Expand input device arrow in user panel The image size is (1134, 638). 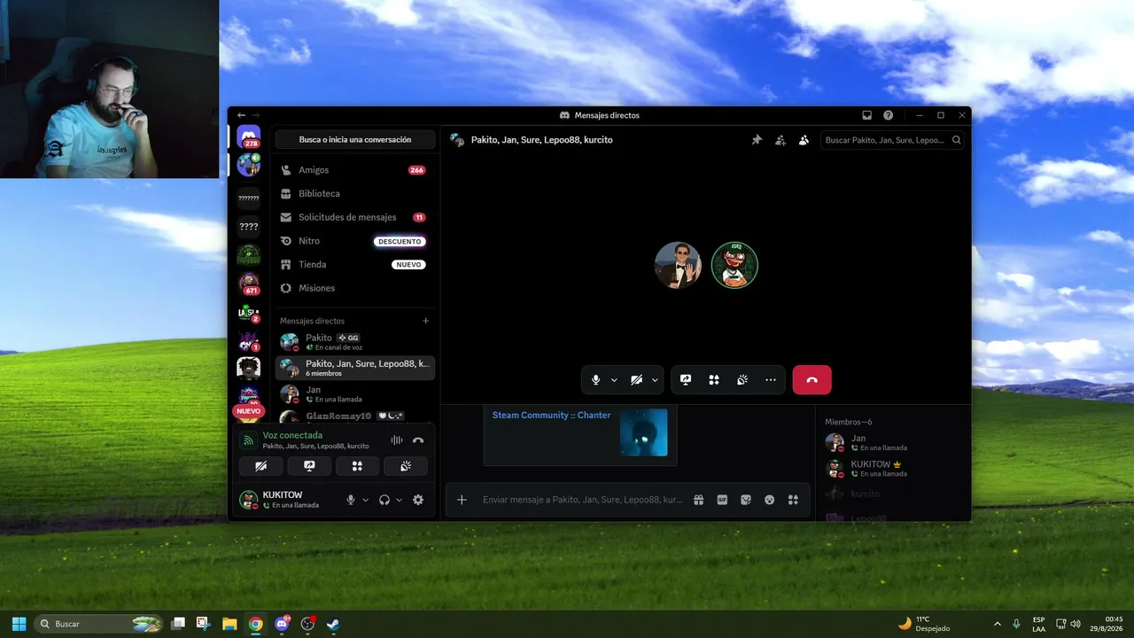365,500
